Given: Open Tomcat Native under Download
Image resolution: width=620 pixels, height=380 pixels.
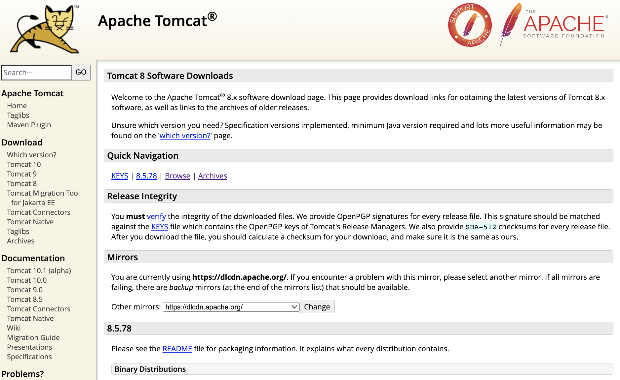Looking at the screenshot, I should [x=30, y=222].
